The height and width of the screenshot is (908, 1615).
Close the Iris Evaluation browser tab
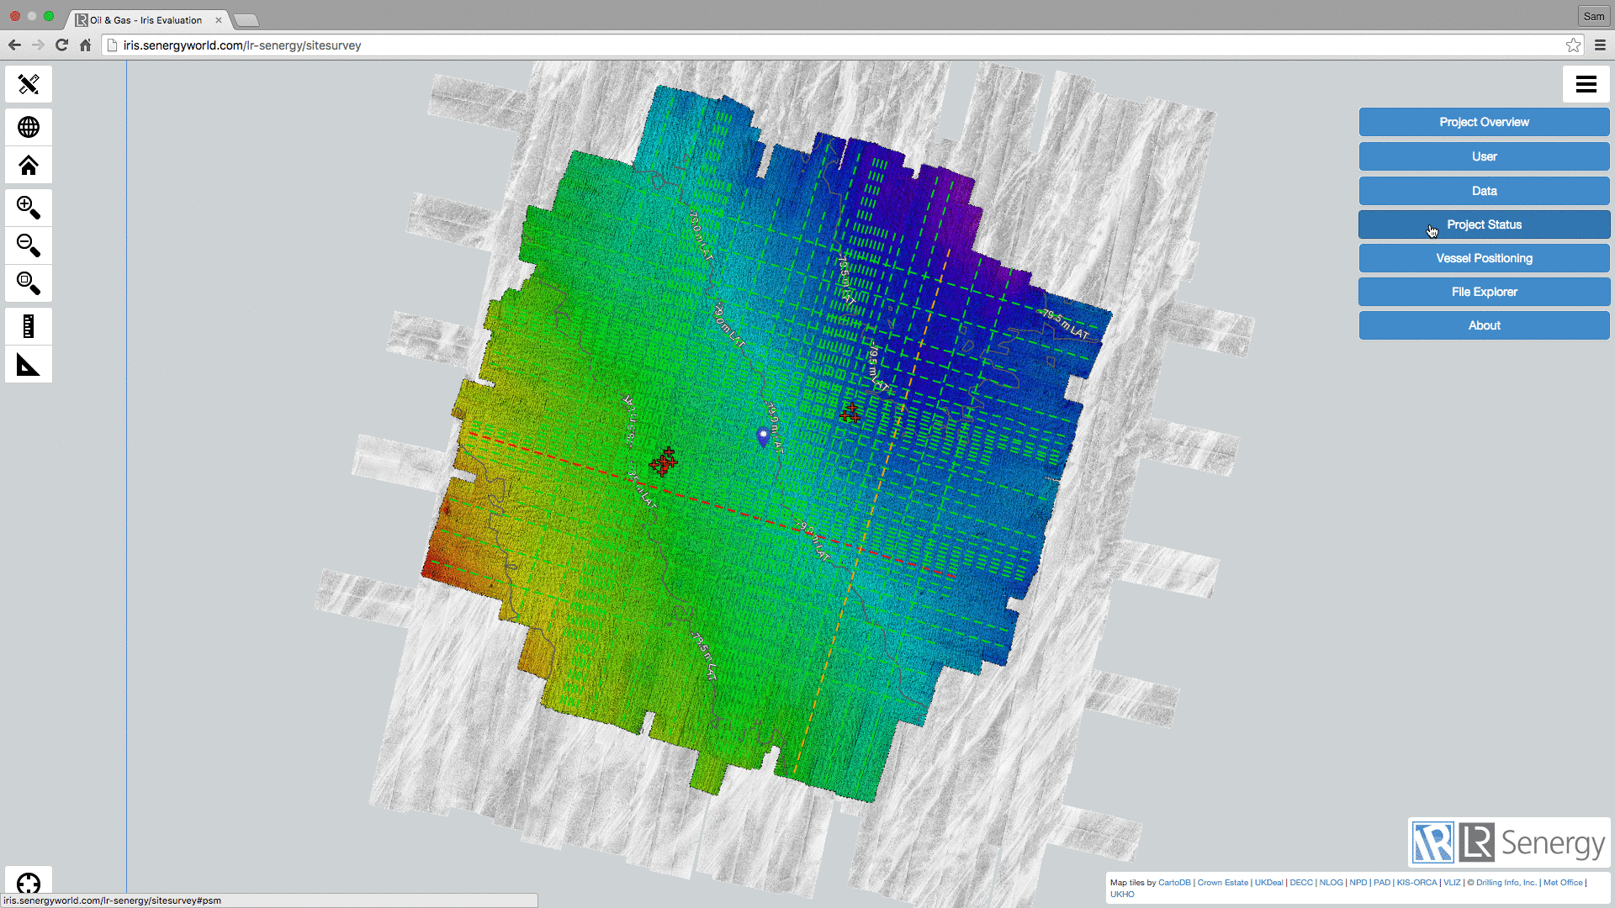click(x=219, y=20)
